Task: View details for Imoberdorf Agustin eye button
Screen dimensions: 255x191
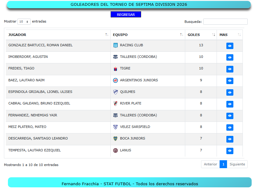Action: point(230,57)
